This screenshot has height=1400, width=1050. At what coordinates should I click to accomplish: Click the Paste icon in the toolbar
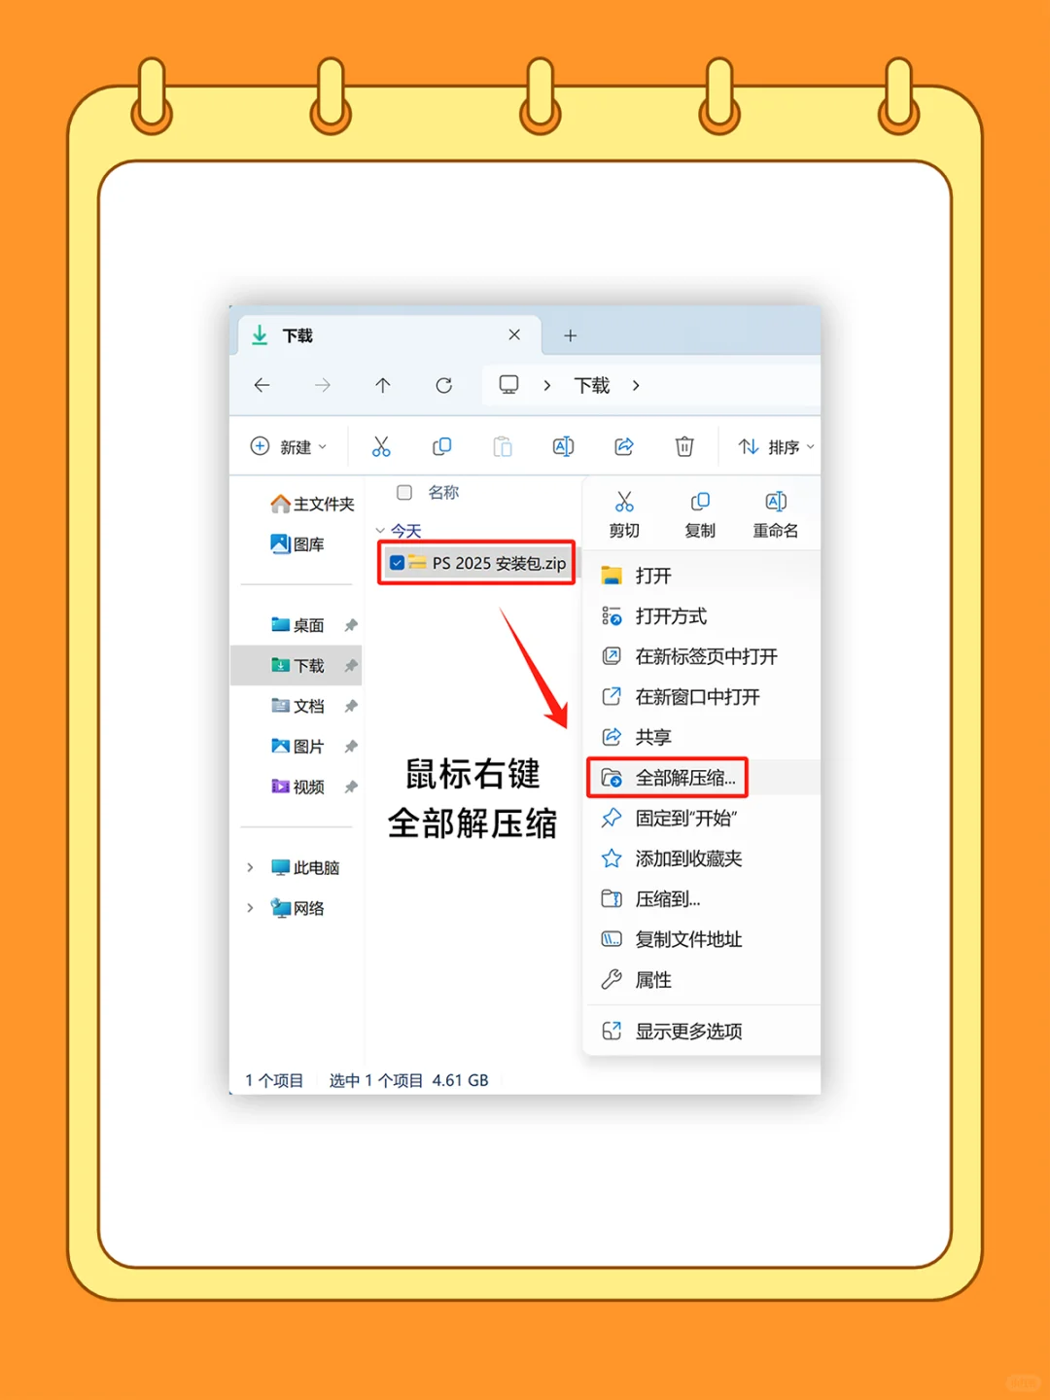click(x=502, y=446)
